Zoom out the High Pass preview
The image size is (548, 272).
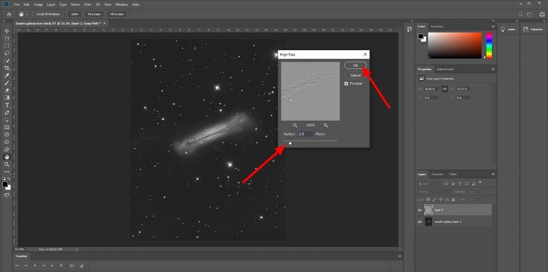click(295, 125)
